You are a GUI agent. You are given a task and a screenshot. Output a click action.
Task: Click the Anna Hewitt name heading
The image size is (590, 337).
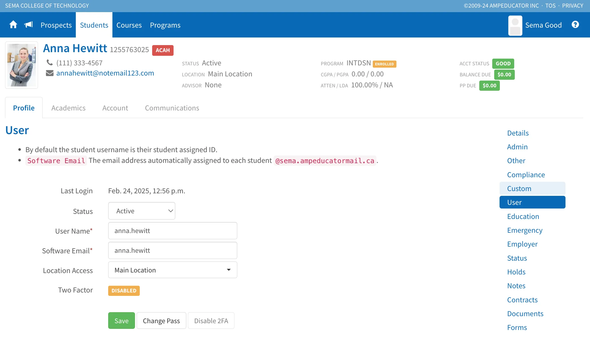pos(75,48)
